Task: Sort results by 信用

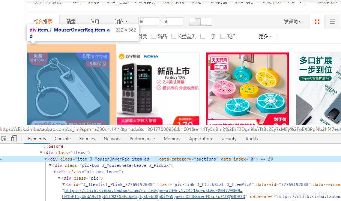Action: 95,21
